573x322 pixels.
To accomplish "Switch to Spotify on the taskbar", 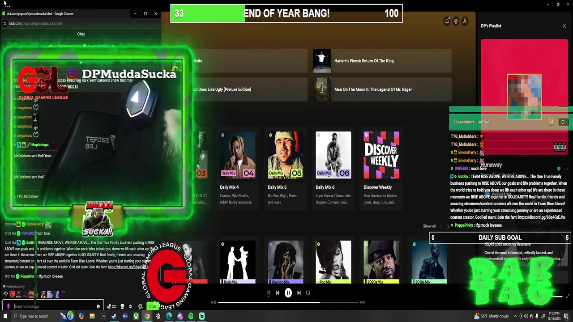I will 191,316.
